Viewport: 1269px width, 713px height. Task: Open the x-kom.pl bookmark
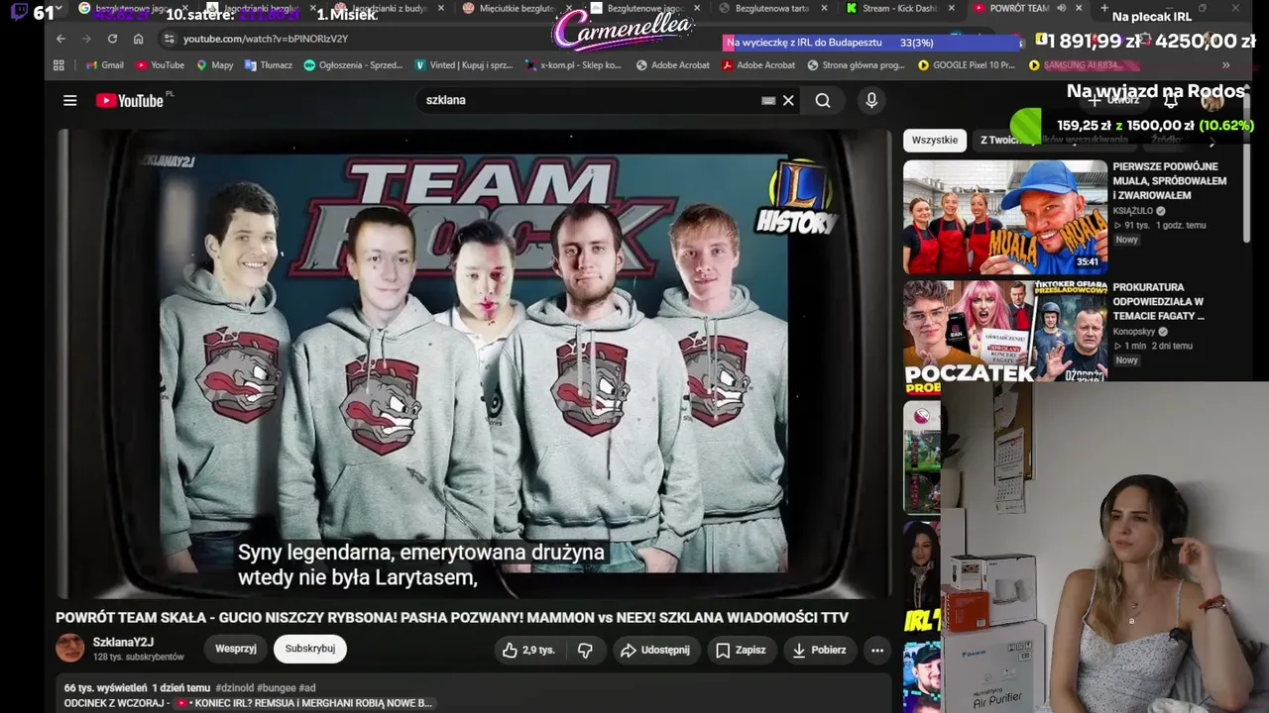[573, 65]
